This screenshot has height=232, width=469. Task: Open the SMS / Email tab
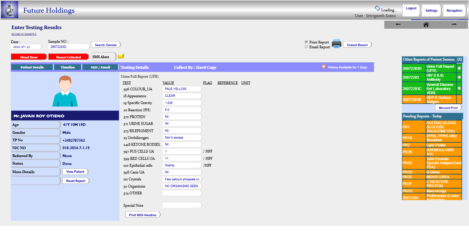[100, 67]
